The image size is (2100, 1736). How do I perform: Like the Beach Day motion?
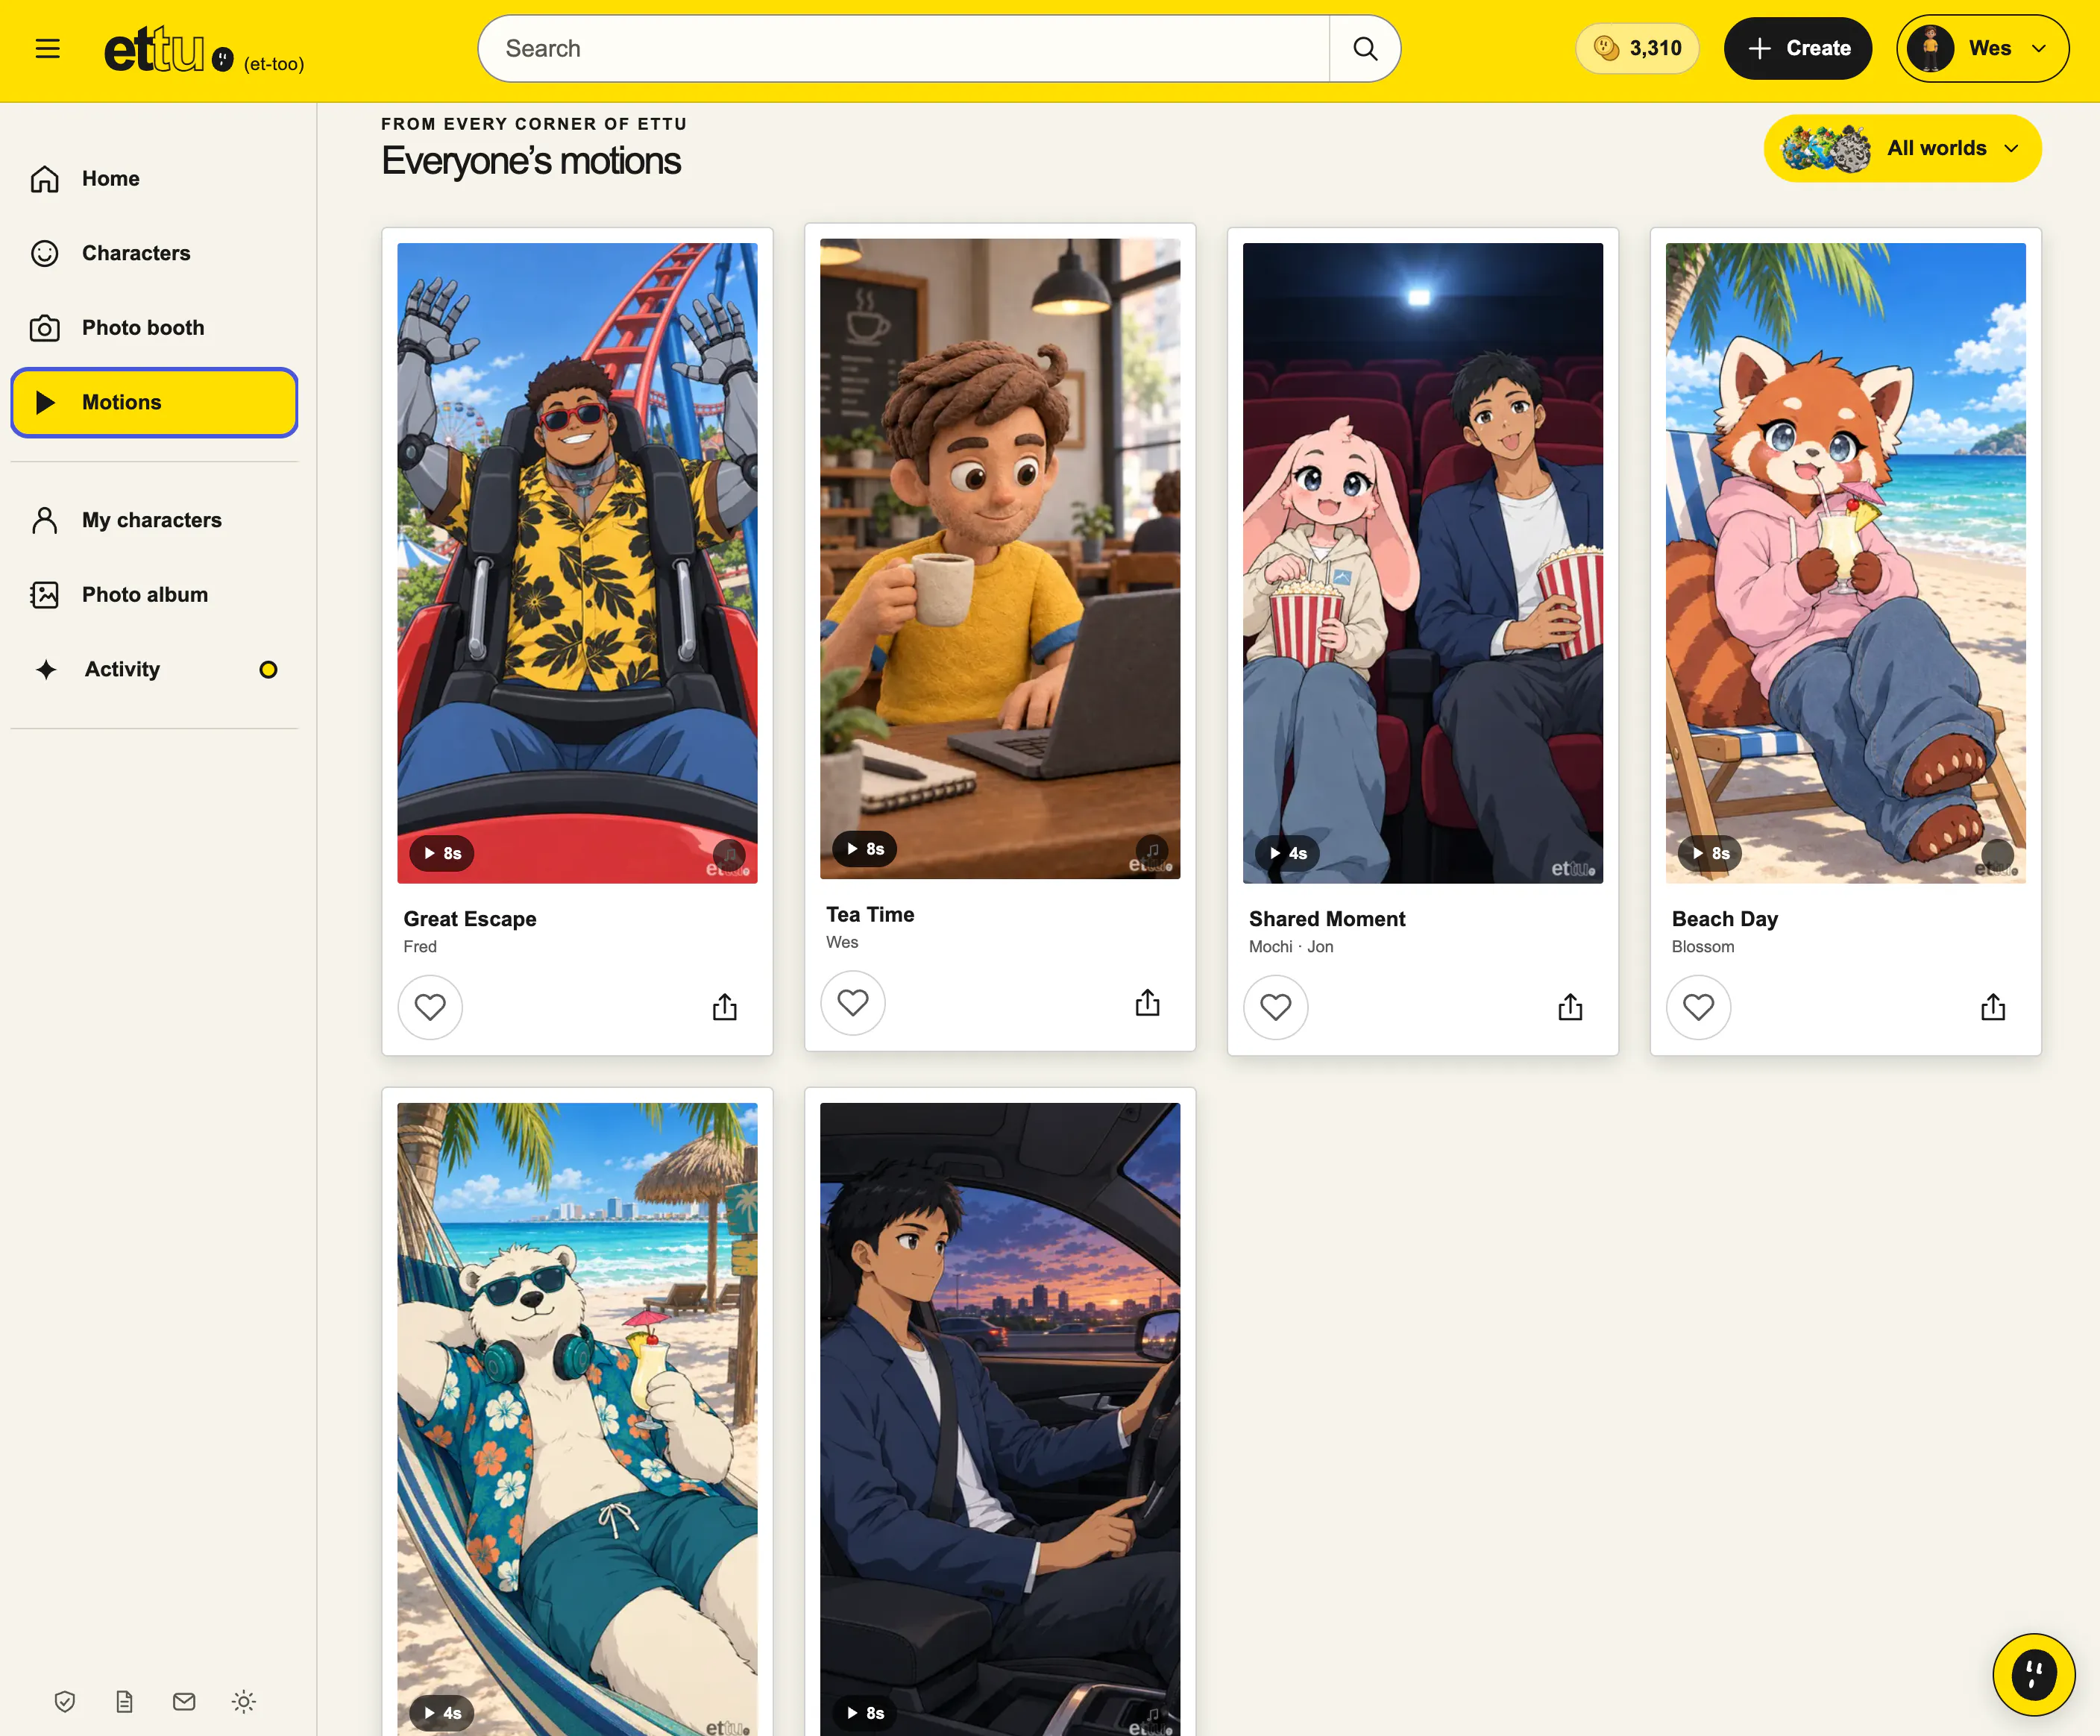tap(1699, 1006)
